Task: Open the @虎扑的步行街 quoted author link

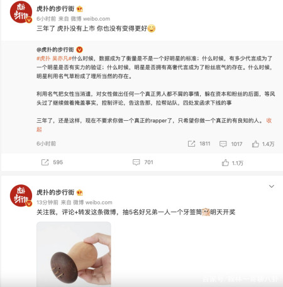Action: click(55, 50)
